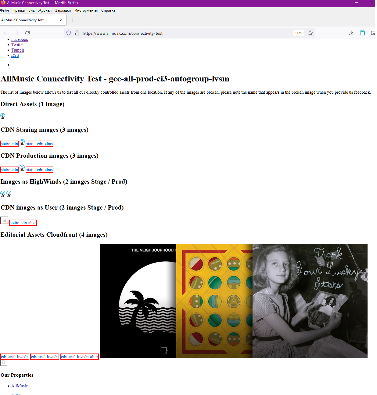The width and height of the screenshot is (377, 395).
Task: Maximize the Firefox window
Action: tap(371, 2)
